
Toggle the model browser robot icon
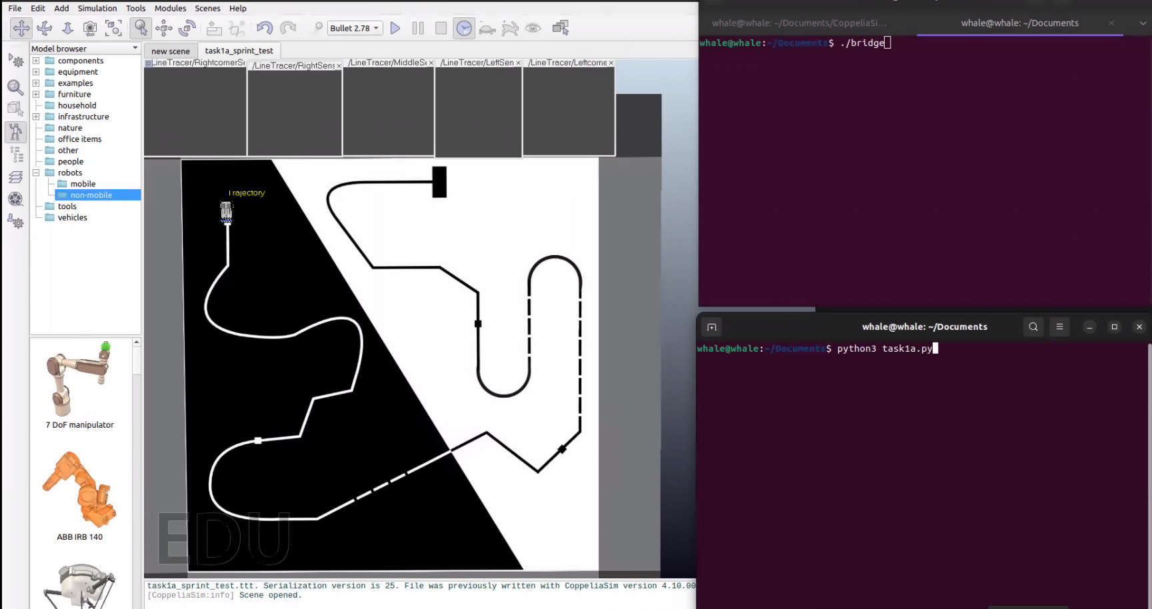pos(15,132)
